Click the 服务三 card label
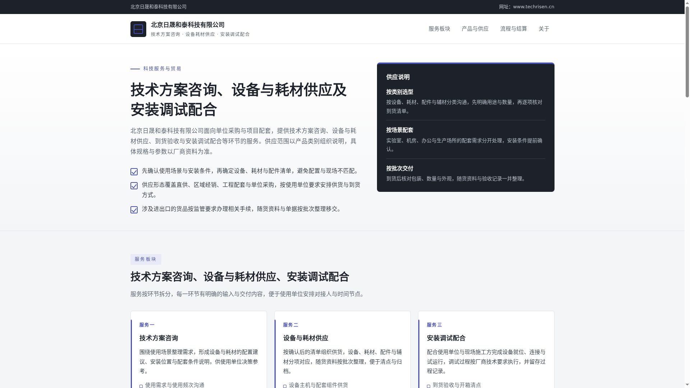Image resolution: width=690 pixels, height=388 pixels. (x=434, y=325)
